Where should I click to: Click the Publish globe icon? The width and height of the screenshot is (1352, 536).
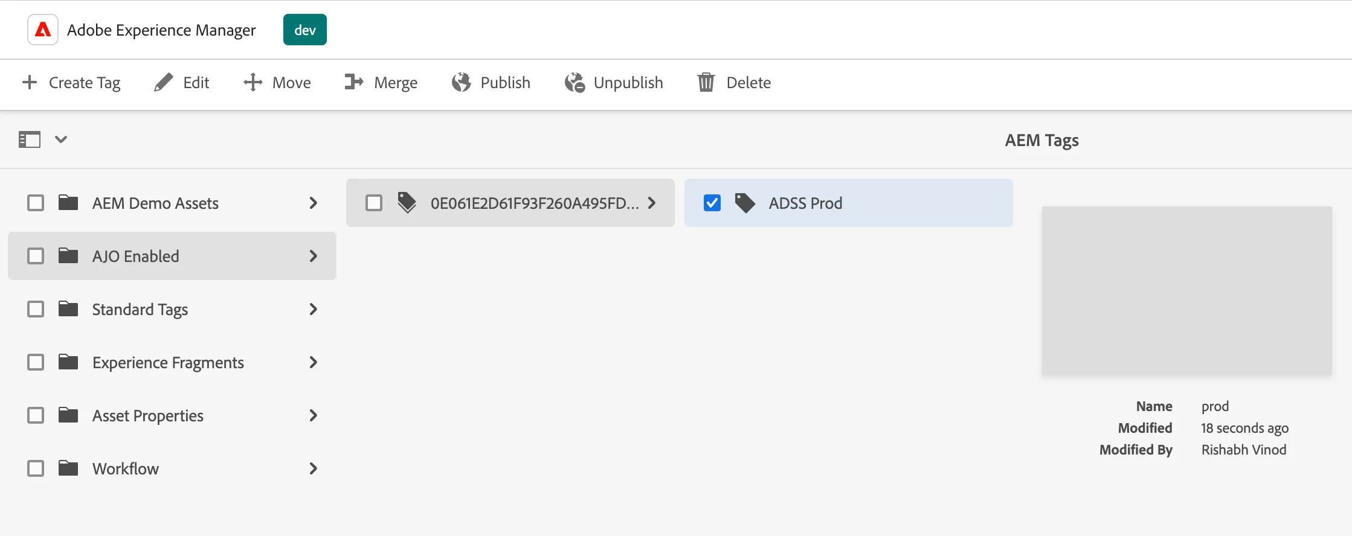[461, 82]
